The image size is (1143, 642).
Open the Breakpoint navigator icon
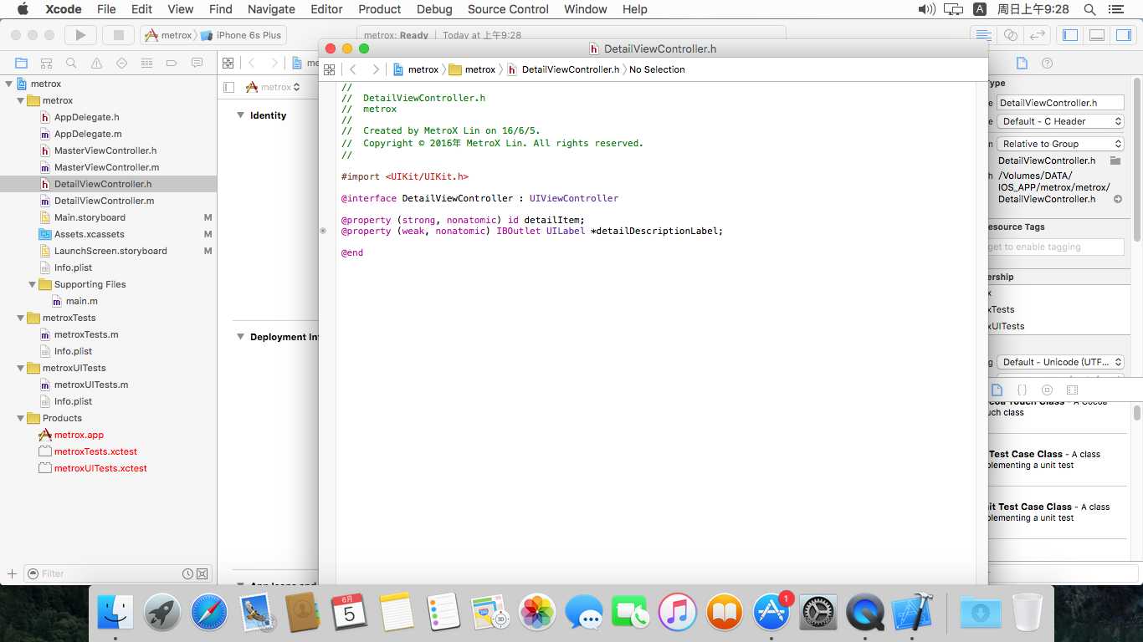(172, 63)
